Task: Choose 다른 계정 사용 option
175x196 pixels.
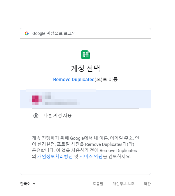Action: (x=85, y=116)
